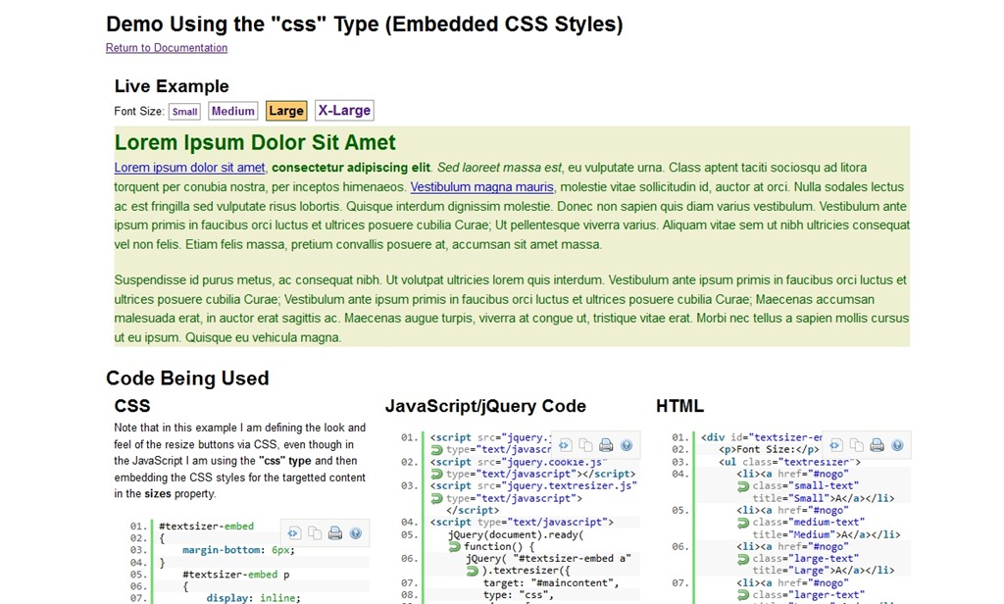Viewport: 1004px width, 604px height.
Task: Click the page title 'Demo Using the "css" Type'
Action: pyautogui.click(x=365, y=24)
